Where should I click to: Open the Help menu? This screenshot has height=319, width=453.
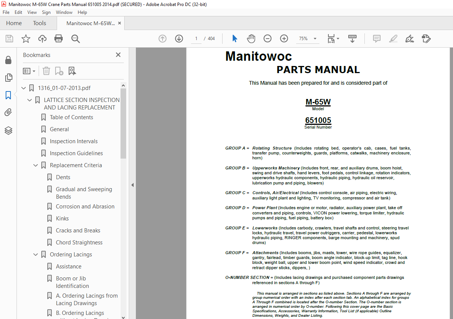pyautogui.click(x=82, y=12)
